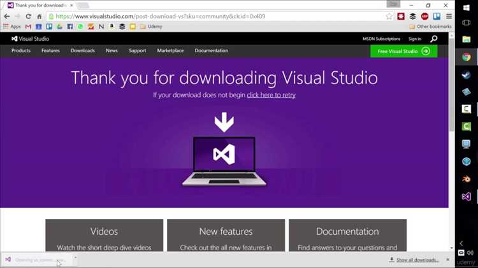The width and height of the screenshot is (478, 268).
Task: Open the Trello extension icon in toolbar
Action: [437, 17]
